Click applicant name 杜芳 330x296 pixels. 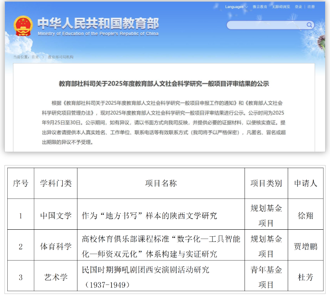(x=306, y=277)
